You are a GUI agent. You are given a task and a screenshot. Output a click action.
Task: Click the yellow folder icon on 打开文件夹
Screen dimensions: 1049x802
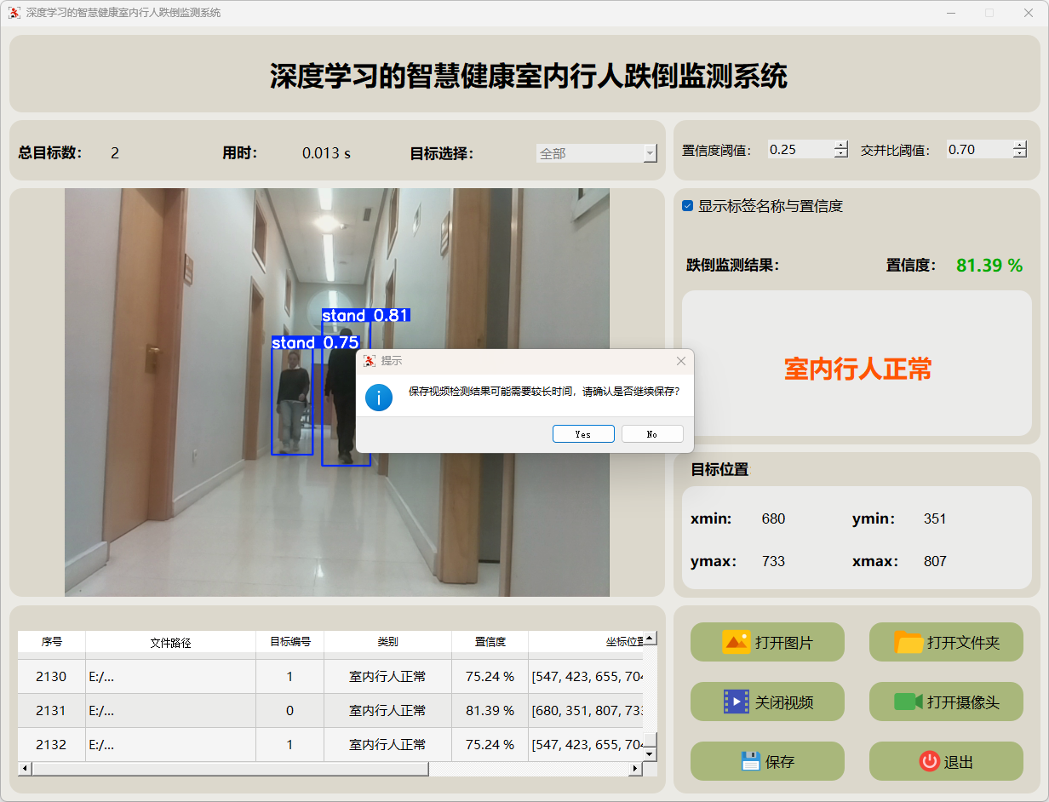pos(909,642)
